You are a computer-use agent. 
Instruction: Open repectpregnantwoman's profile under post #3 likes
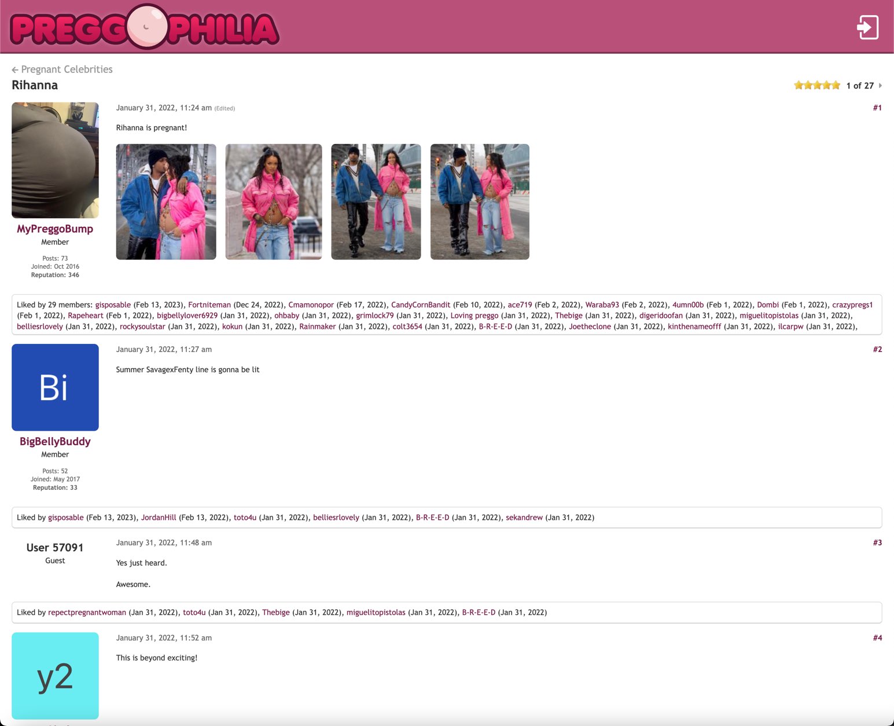[x=87, y=613]
